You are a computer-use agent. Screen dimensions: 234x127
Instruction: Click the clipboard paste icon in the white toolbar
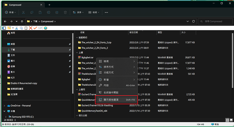(x=26, y=28)
